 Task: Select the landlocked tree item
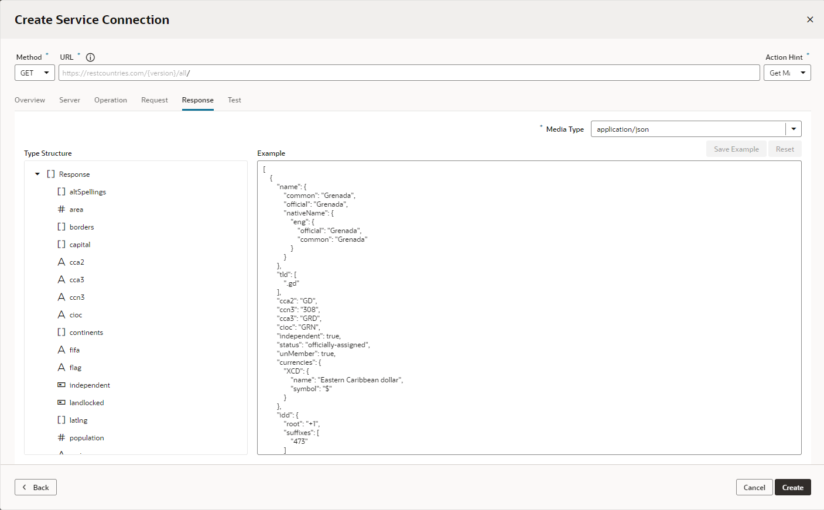87,403
